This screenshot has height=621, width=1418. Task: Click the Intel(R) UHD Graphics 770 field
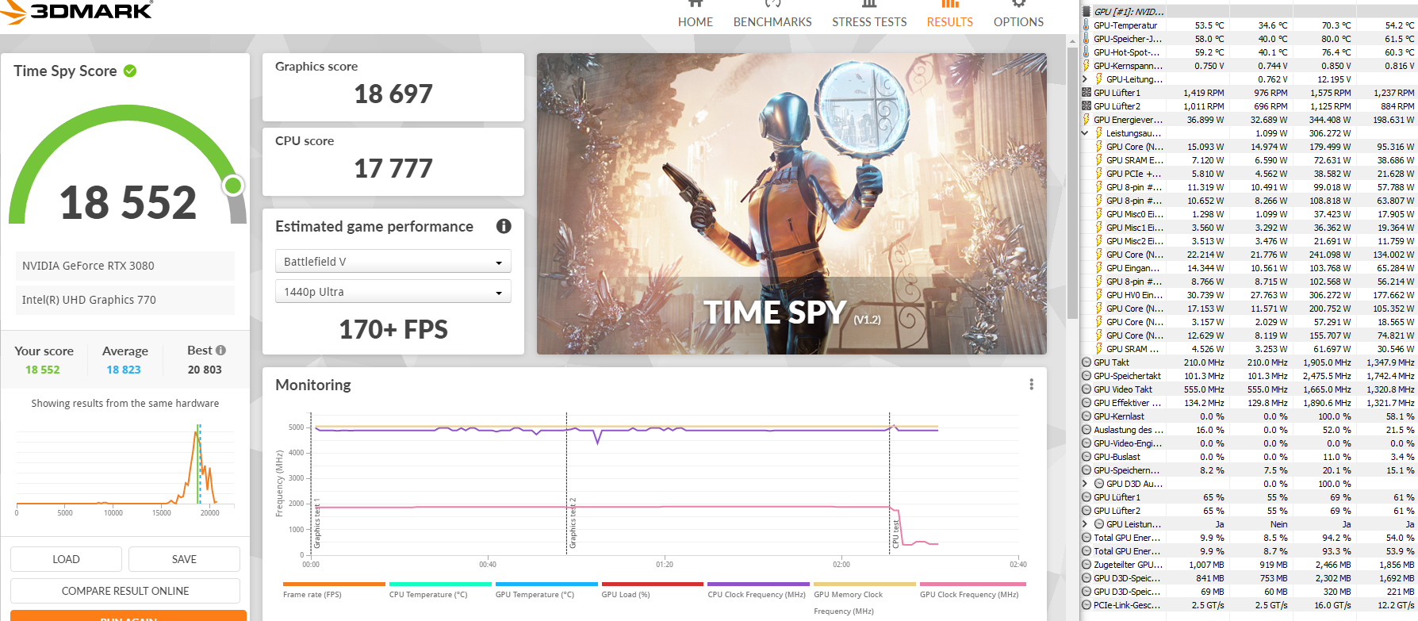point(125,300)
